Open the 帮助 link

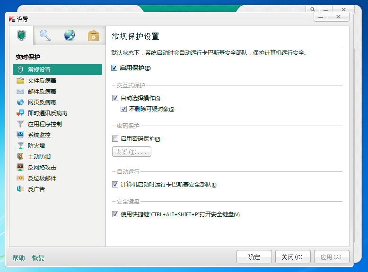coord(19,258)
